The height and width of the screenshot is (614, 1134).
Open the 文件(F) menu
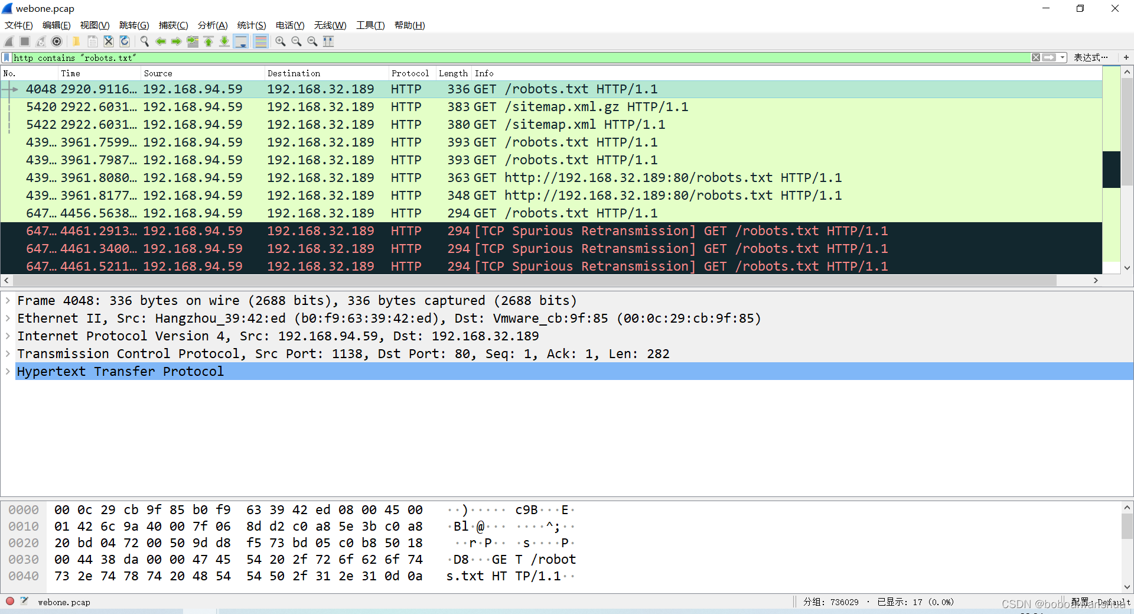click(x=19, y=25)
